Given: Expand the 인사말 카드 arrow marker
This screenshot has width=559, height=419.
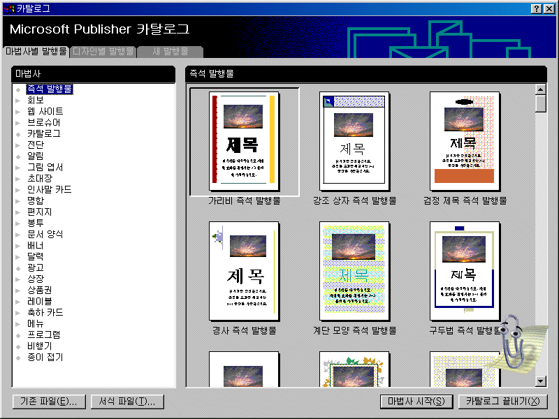Looking at the screenshot, I should click(18, 190).
